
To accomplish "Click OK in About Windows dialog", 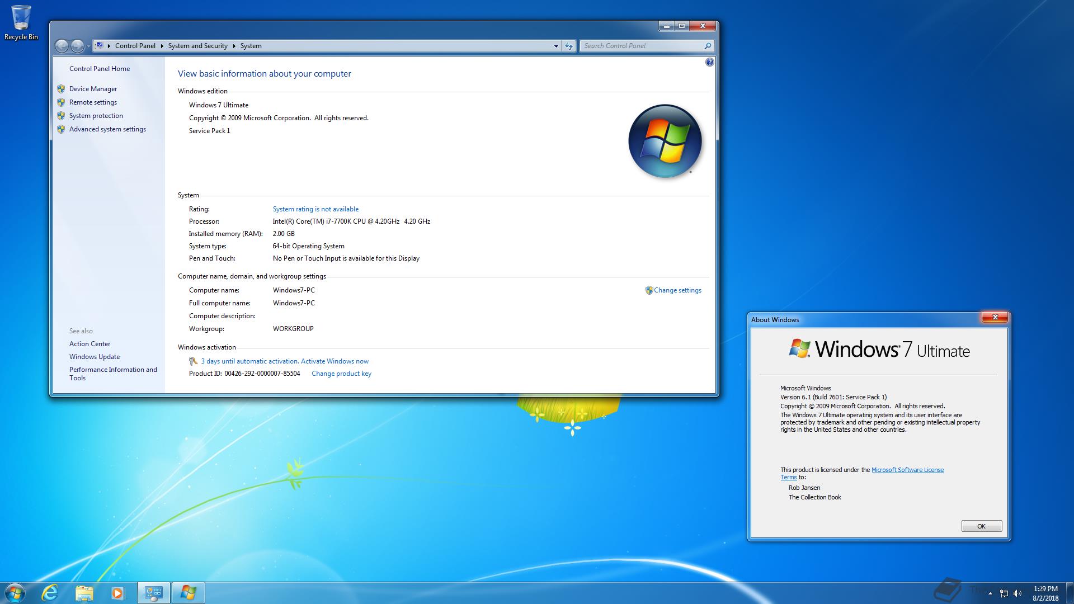I will point(981,526).
